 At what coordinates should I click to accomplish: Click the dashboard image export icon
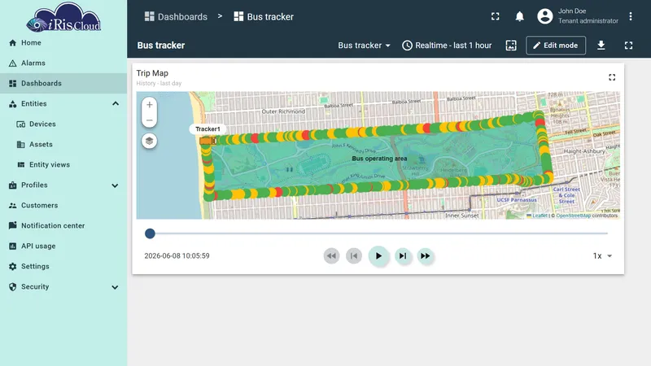click(x=511, y=46)
